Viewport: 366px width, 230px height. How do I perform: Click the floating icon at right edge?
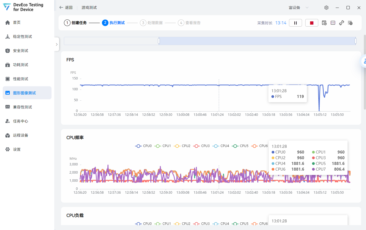pyautogui.click(x=364, y=61)
